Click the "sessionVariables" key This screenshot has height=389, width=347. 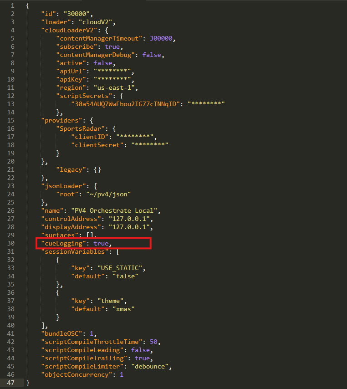coord(75,251)
